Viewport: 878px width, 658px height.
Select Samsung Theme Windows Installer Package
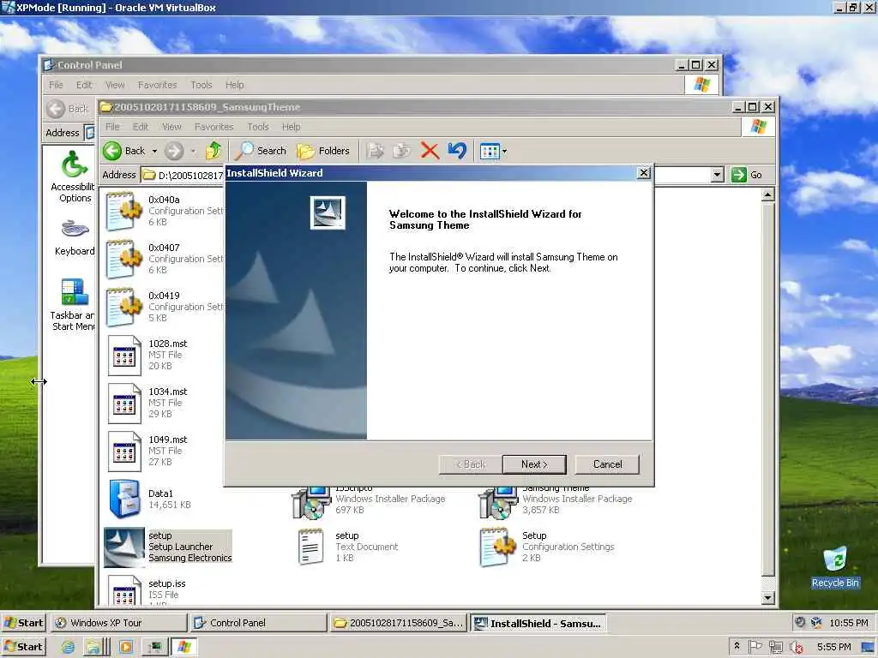[556, 501]
